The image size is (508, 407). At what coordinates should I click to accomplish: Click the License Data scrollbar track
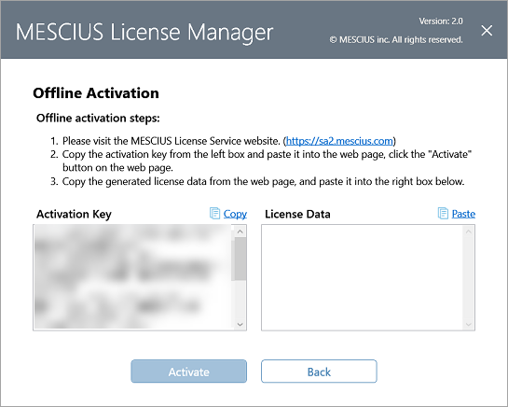click(x=469, y=278)
